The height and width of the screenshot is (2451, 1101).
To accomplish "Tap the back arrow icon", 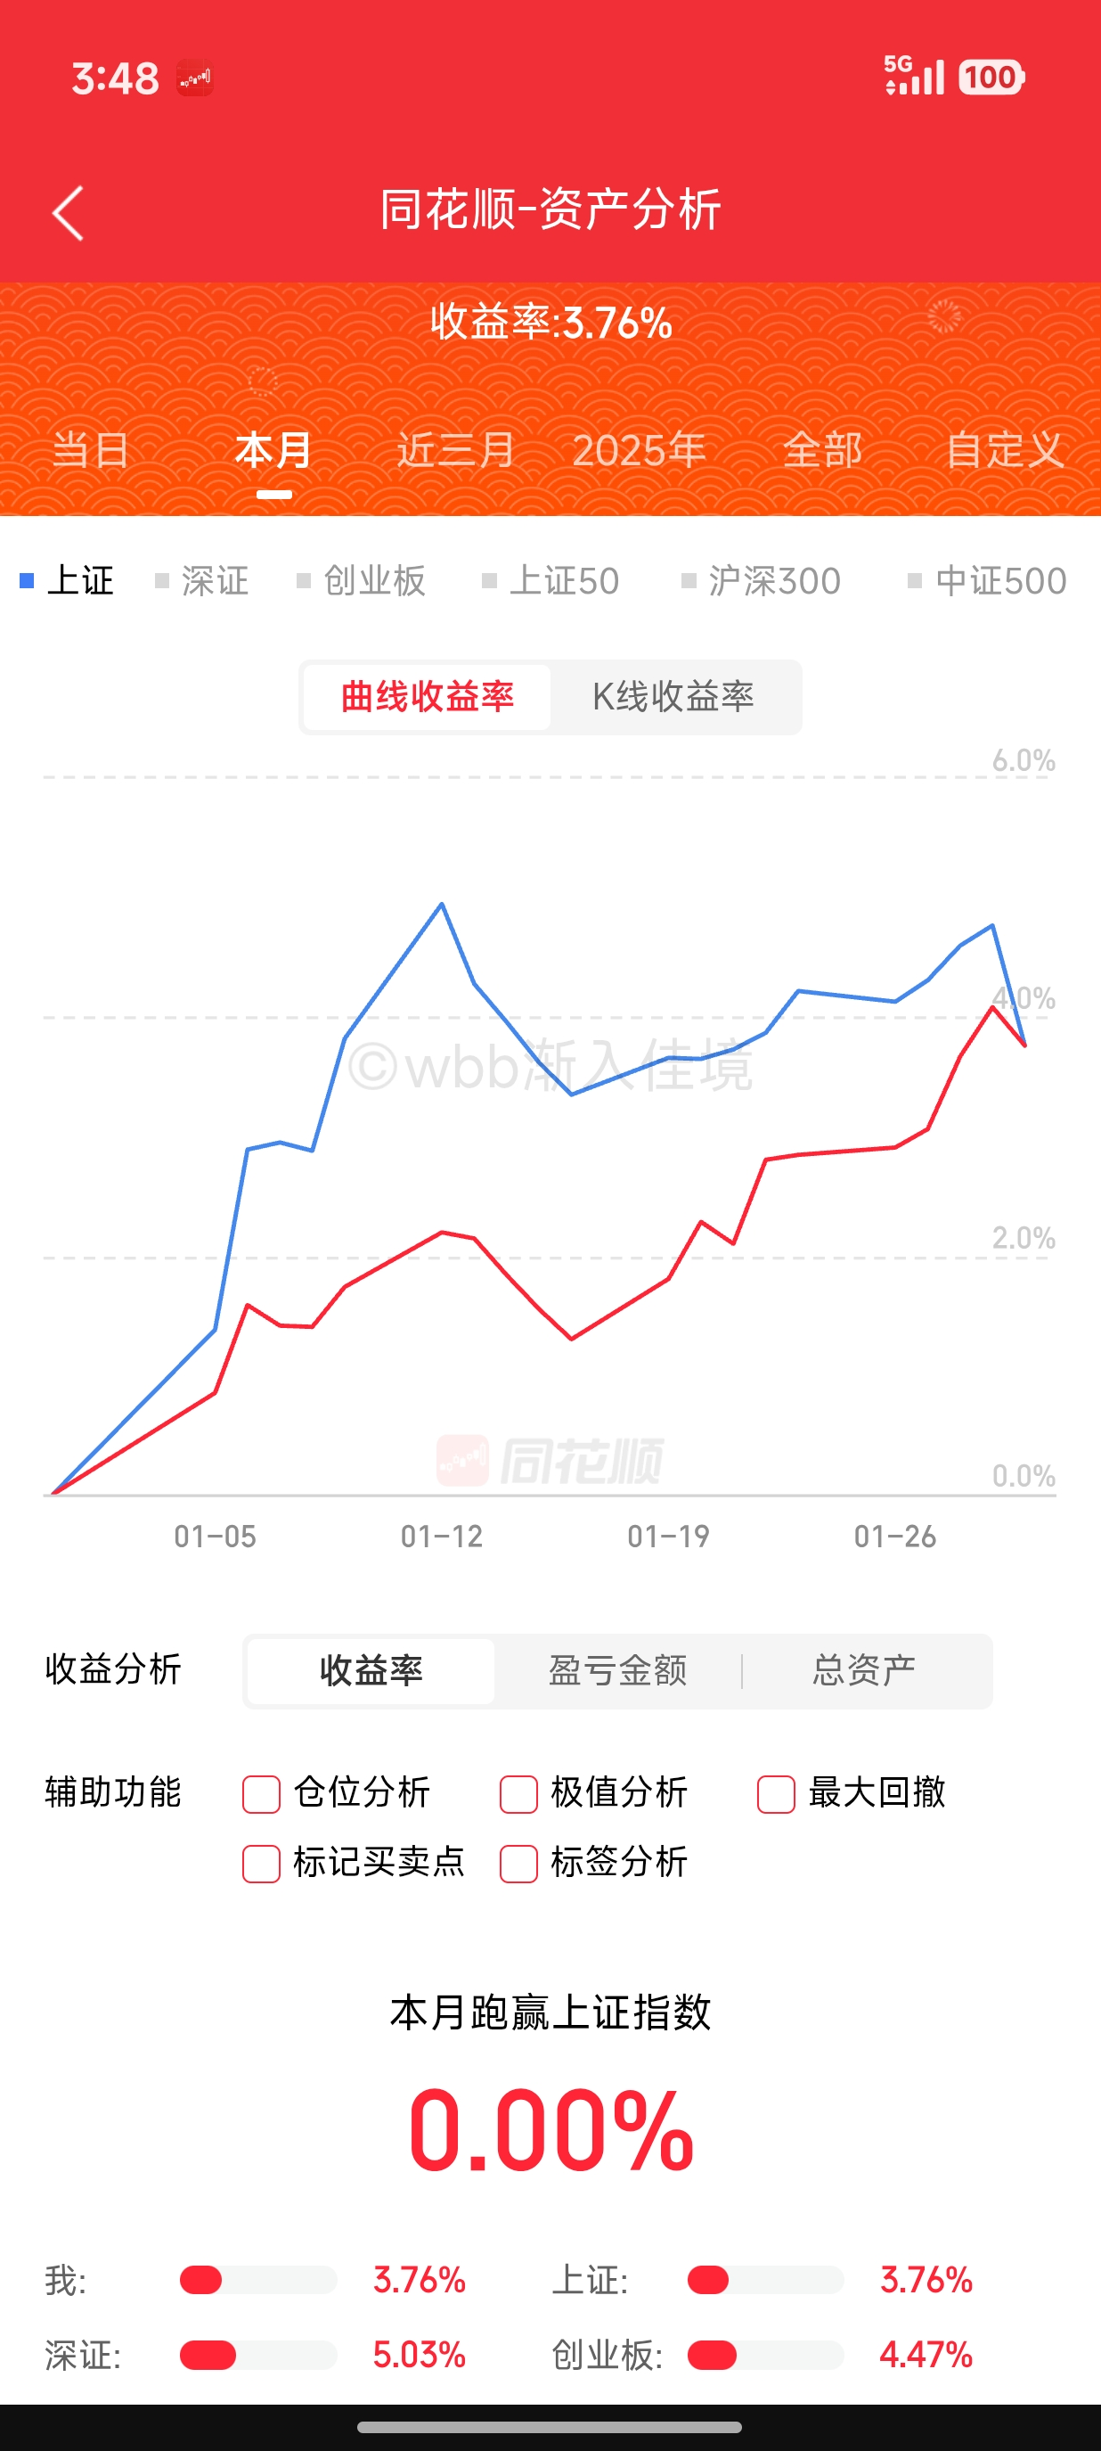I will pyautogui.click(x=68, y=212).
